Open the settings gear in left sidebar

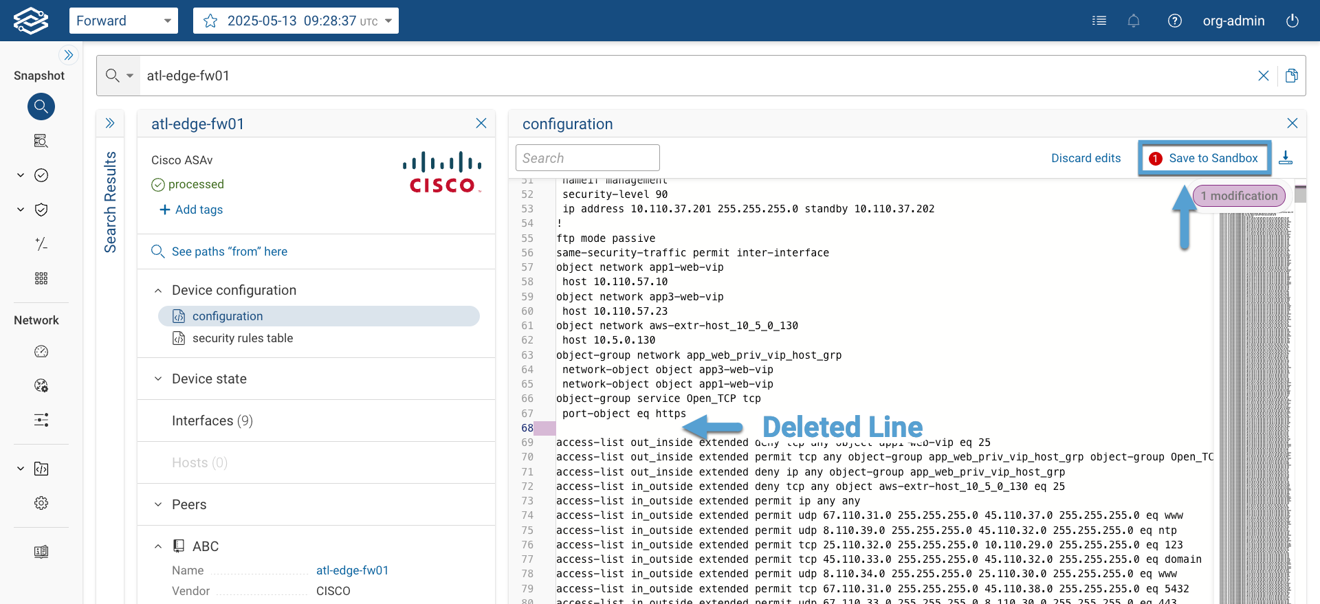[41, 503]
